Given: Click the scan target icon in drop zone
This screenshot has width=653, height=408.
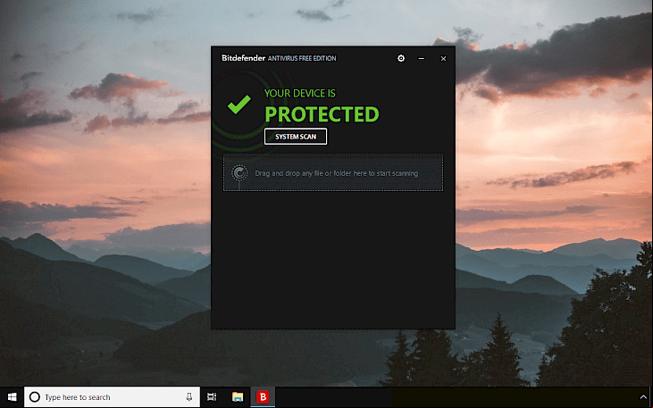Looking at the screenshot, I should tap(239, 173).
